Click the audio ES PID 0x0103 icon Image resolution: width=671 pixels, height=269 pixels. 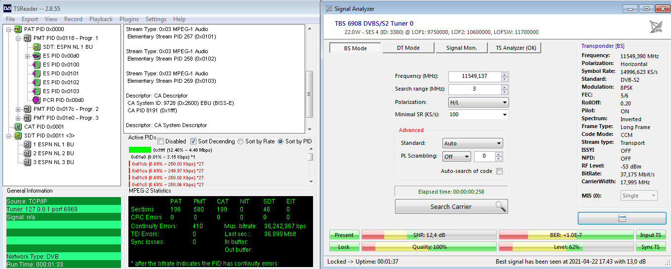(37, 91)
